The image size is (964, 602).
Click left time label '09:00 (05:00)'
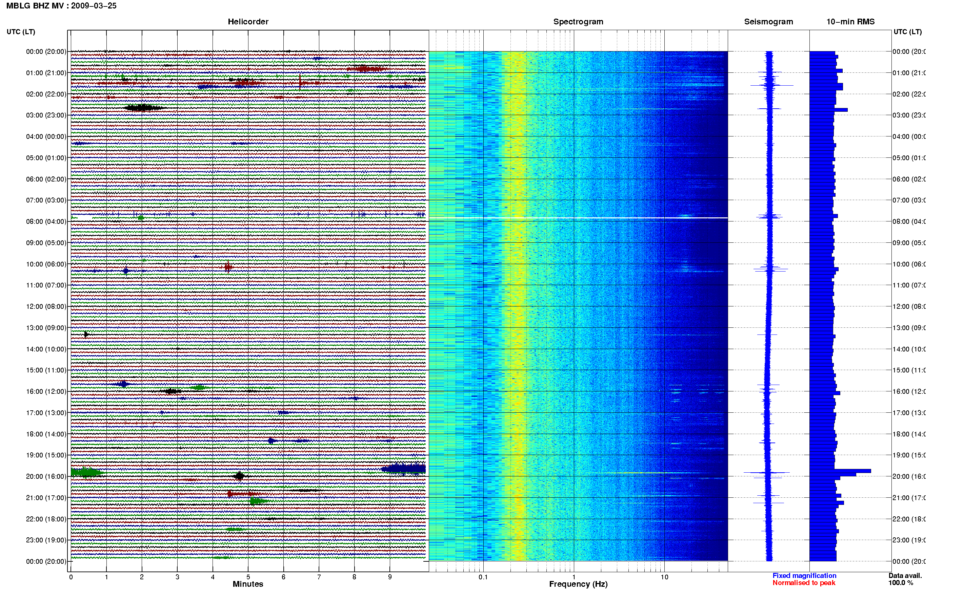coord(46,243)
